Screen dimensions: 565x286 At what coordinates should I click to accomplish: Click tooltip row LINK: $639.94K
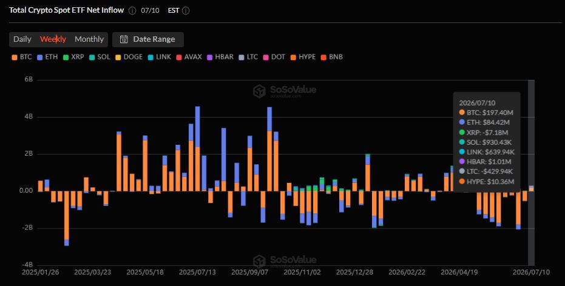pos(487,152)
